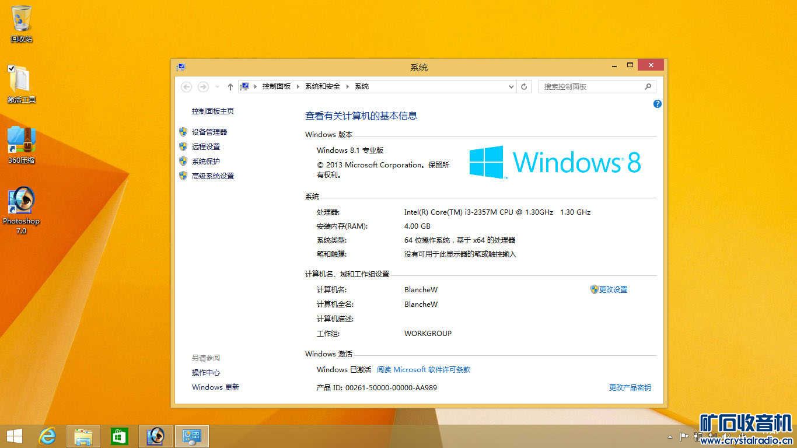Click BlancheW in the 计算机名 row

(x=421, y=290)
